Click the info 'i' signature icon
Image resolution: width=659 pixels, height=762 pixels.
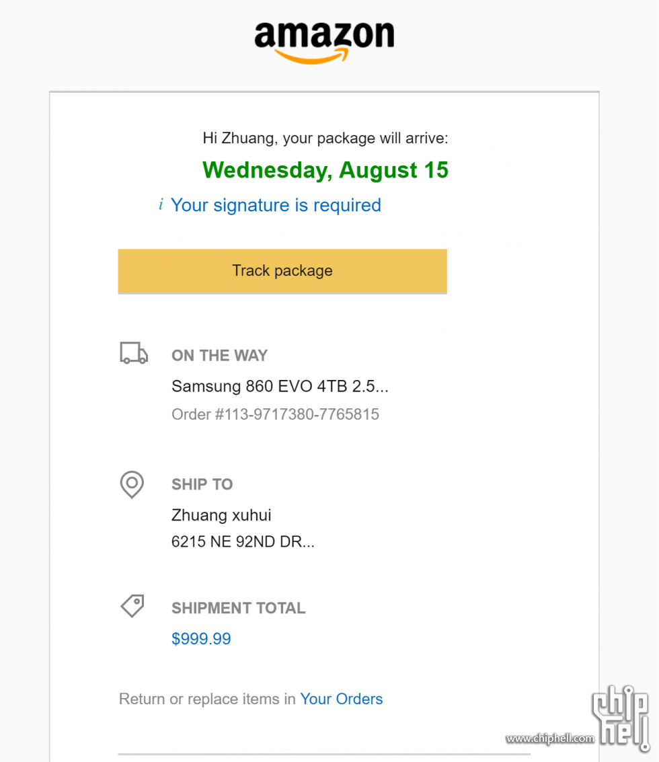[161, 204]
